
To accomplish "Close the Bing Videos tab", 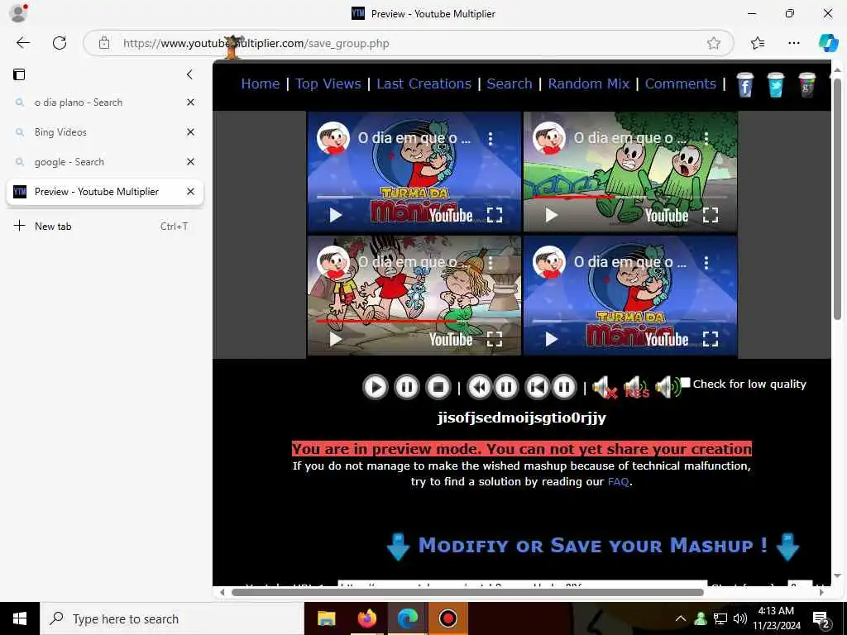I will pos(191,131).
